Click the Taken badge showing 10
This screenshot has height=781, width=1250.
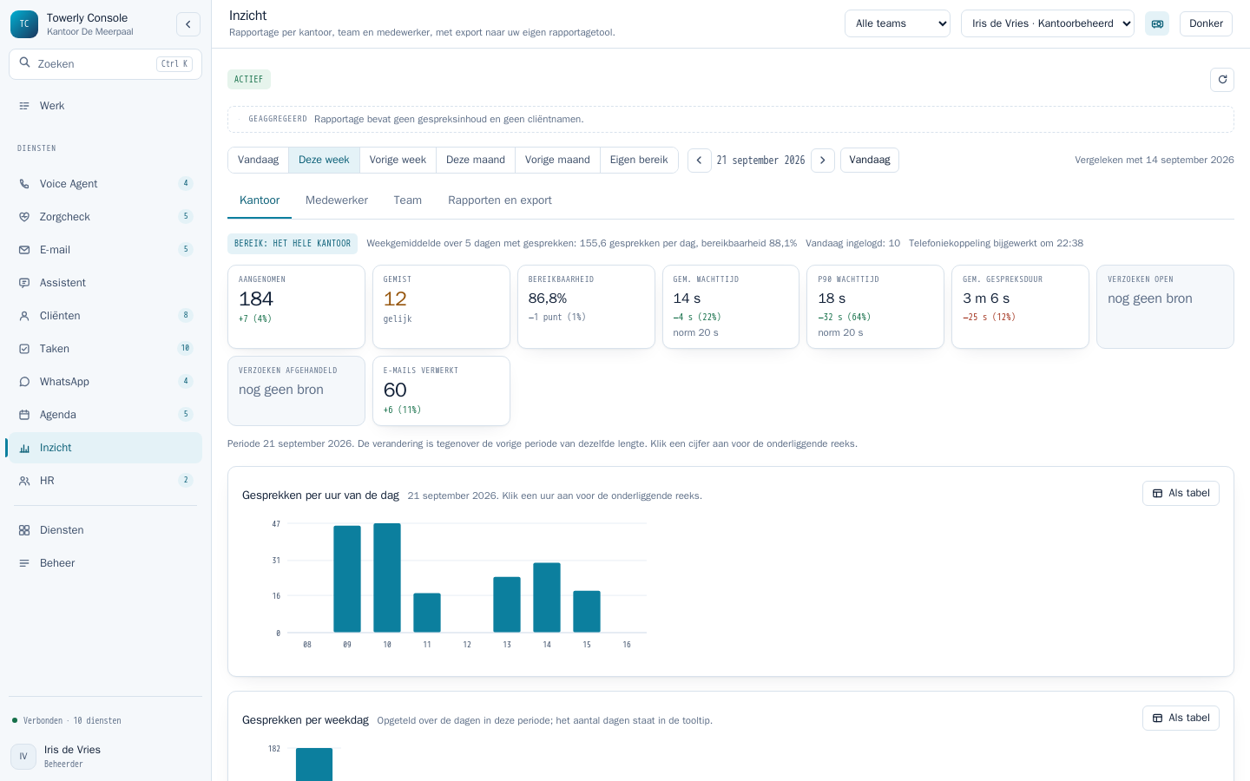click(x=185, y=349)
